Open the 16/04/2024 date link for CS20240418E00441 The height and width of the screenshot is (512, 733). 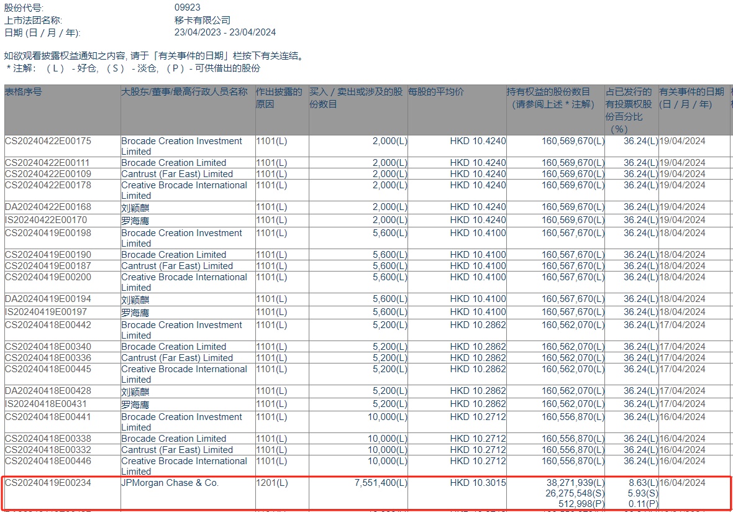[682, 417]
